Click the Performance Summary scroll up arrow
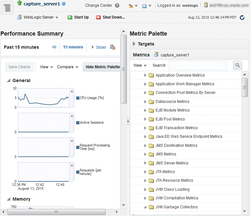Image resolution: width=251 pixels, height=216 pixels. pos(124,31)
